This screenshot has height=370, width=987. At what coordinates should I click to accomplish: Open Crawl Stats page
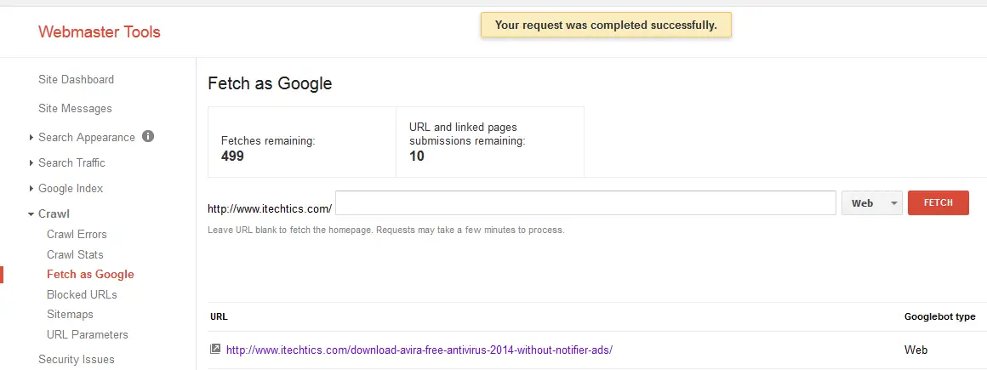pyautogui.click(x=75, y=254)
